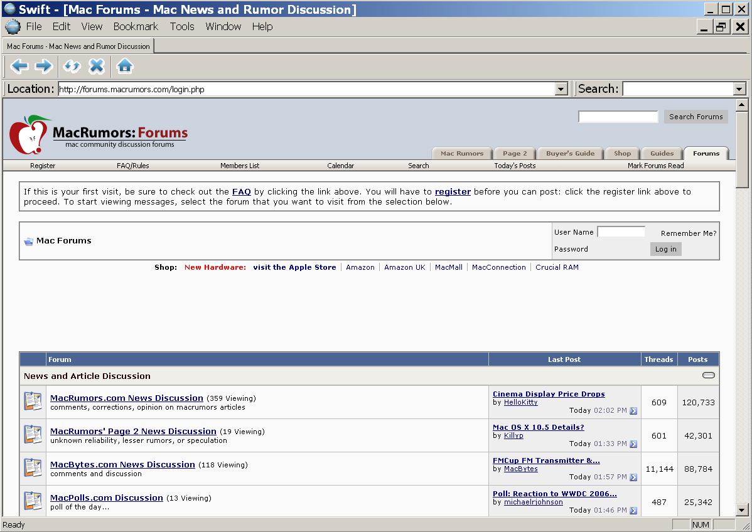Go to last post of FMCup FM Transmitter thread
Screen dimensions: 752x532
click(633, 477)
